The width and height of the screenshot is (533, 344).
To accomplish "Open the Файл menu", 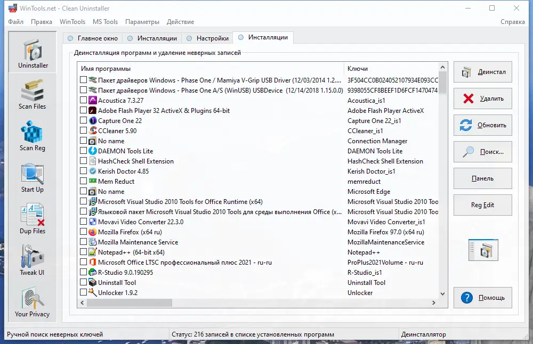I will [15, 22].
